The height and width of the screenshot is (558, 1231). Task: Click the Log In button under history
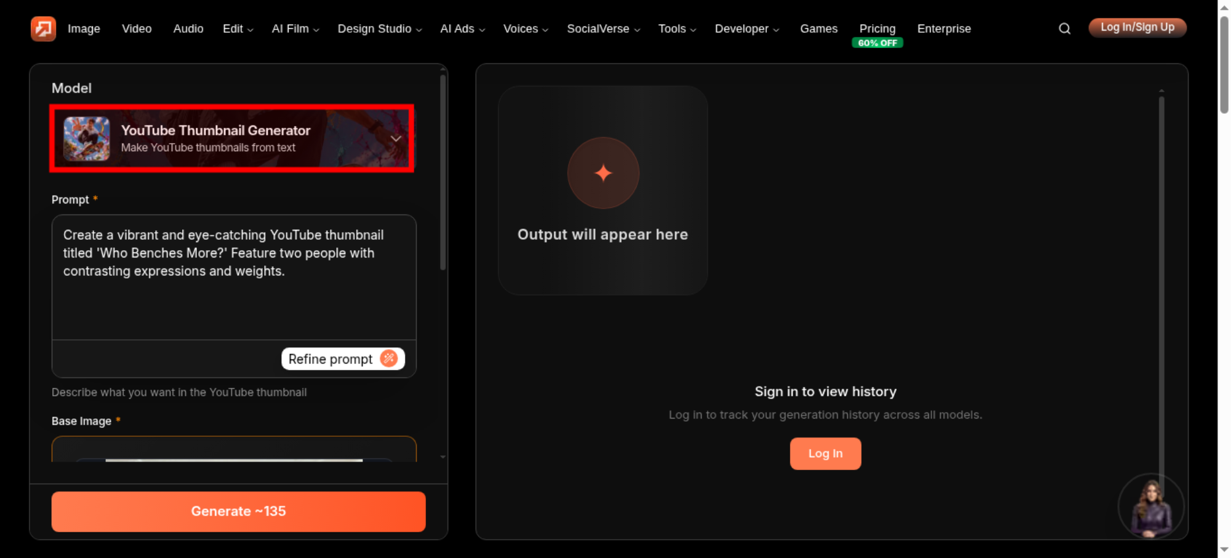825,454
